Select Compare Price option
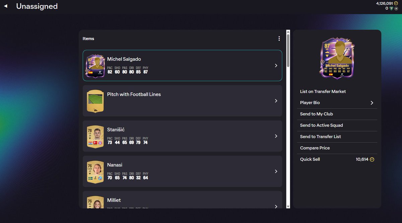 tap(337, 148)
